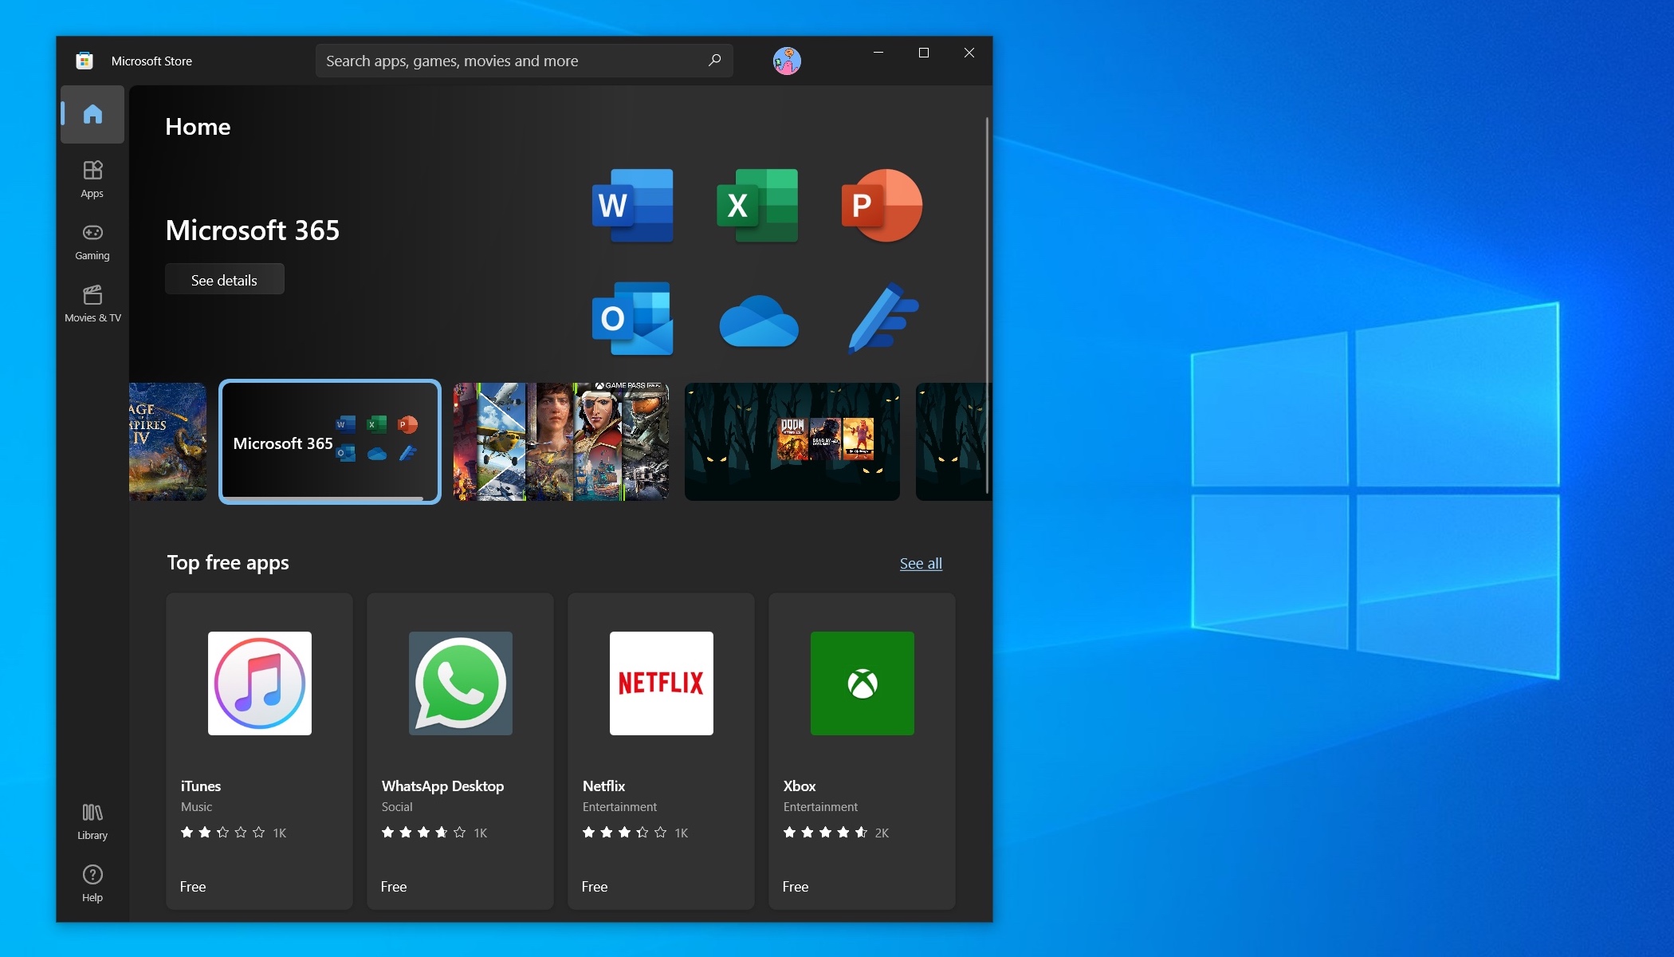This screenshot has height=957, width=1674.
Task: Click See all top free apps
Action: [921, 562]
